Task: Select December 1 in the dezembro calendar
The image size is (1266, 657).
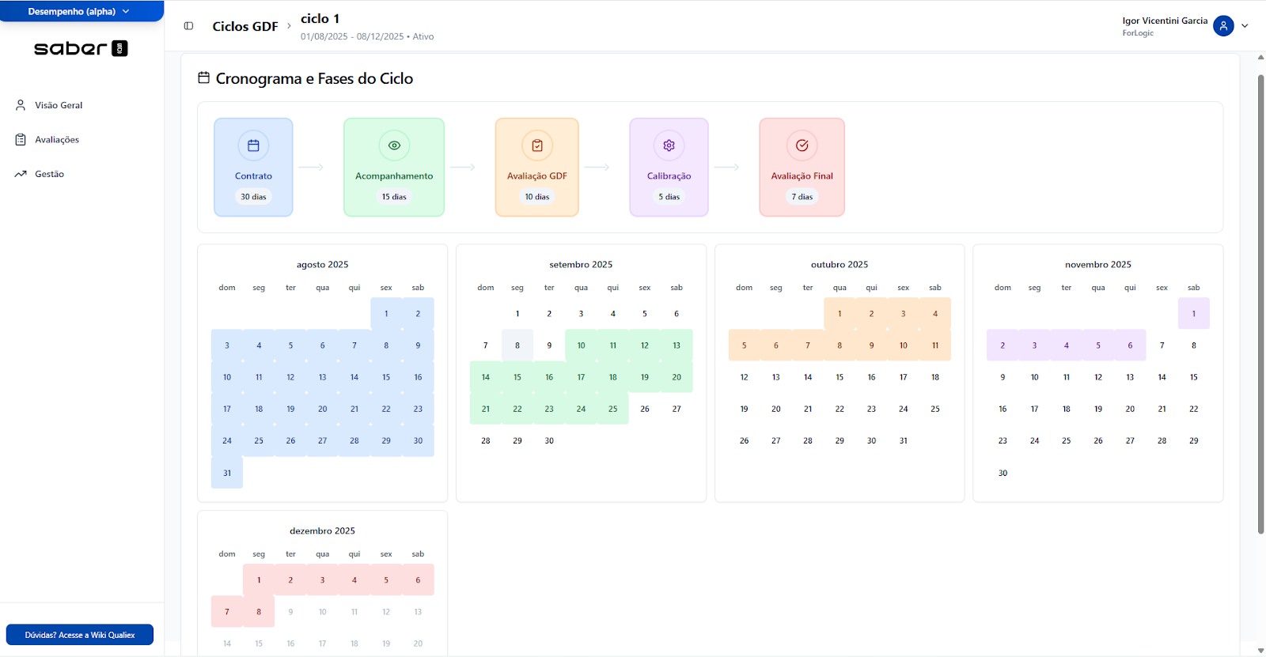Action: (x=259, y=580)
